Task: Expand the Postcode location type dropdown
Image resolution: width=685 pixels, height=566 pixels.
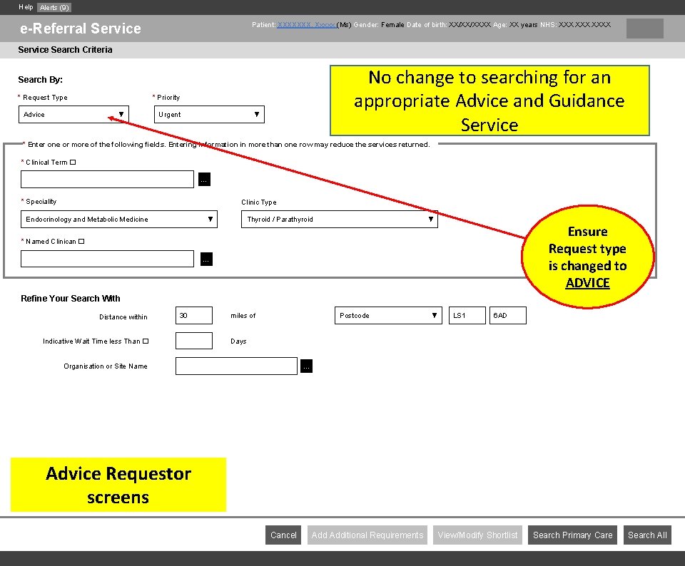Action: [388, 316]
